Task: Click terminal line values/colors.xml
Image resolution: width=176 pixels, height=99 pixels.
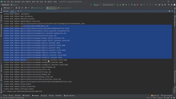Action: [27, 70]
